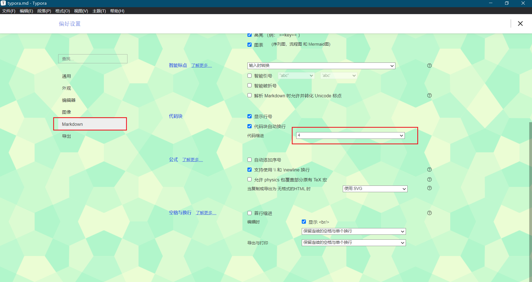
Task: Open the 导出与打印 whitespace dropdown
Action: (354, 242)
